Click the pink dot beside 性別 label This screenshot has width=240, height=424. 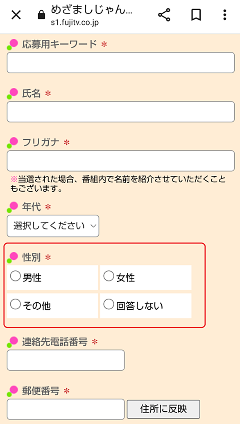[14, 256]
